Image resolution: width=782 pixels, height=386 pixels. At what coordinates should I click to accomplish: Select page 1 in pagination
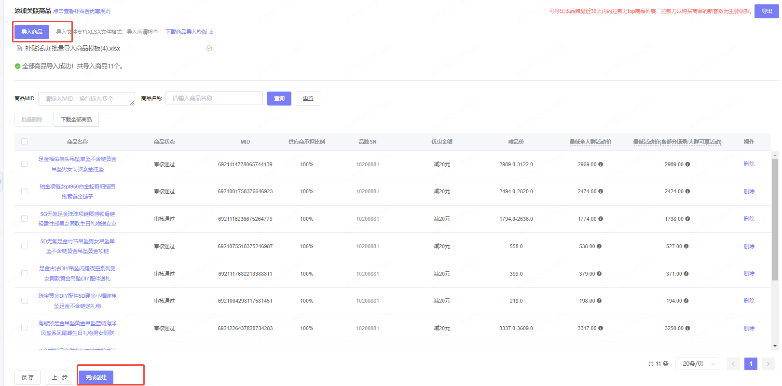click(751, 364)
